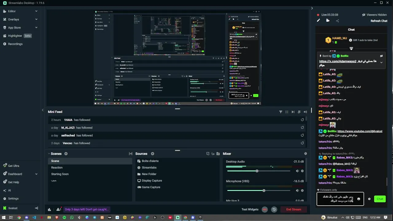The width and height of the screenshot is (393, 221).
Task: Click the Get Ultra icon
Action: click(5, 166)
